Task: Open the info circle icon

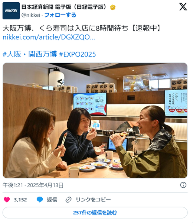Action: [183, 185]
